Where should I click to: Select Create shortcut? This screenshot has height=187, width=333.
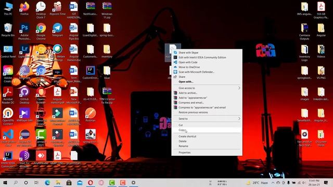pyautogui.click(x=207, y=136)
